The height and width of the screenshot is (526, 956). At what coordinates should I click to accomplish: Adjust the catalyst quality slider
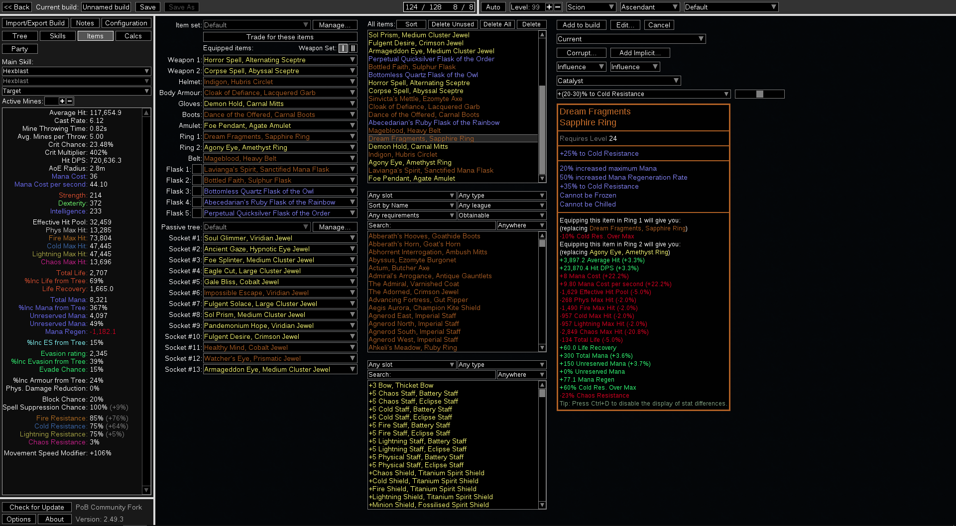(760, 94)
